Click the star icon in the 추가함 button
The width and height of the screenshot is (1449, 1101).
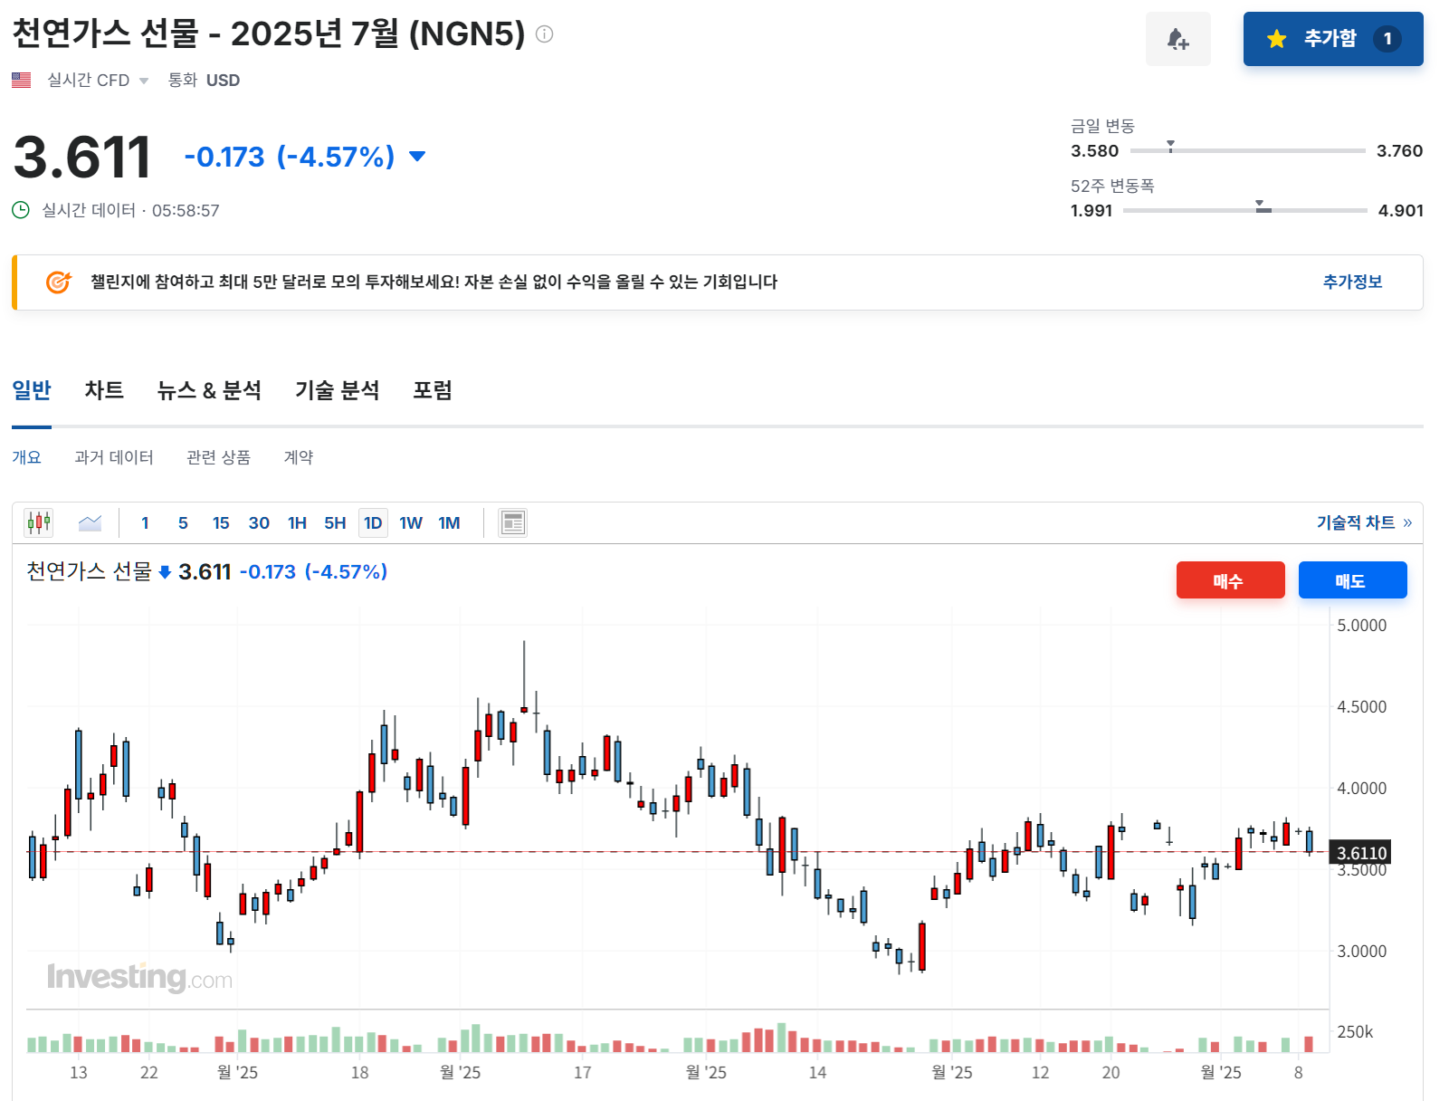click(1275, 39)
